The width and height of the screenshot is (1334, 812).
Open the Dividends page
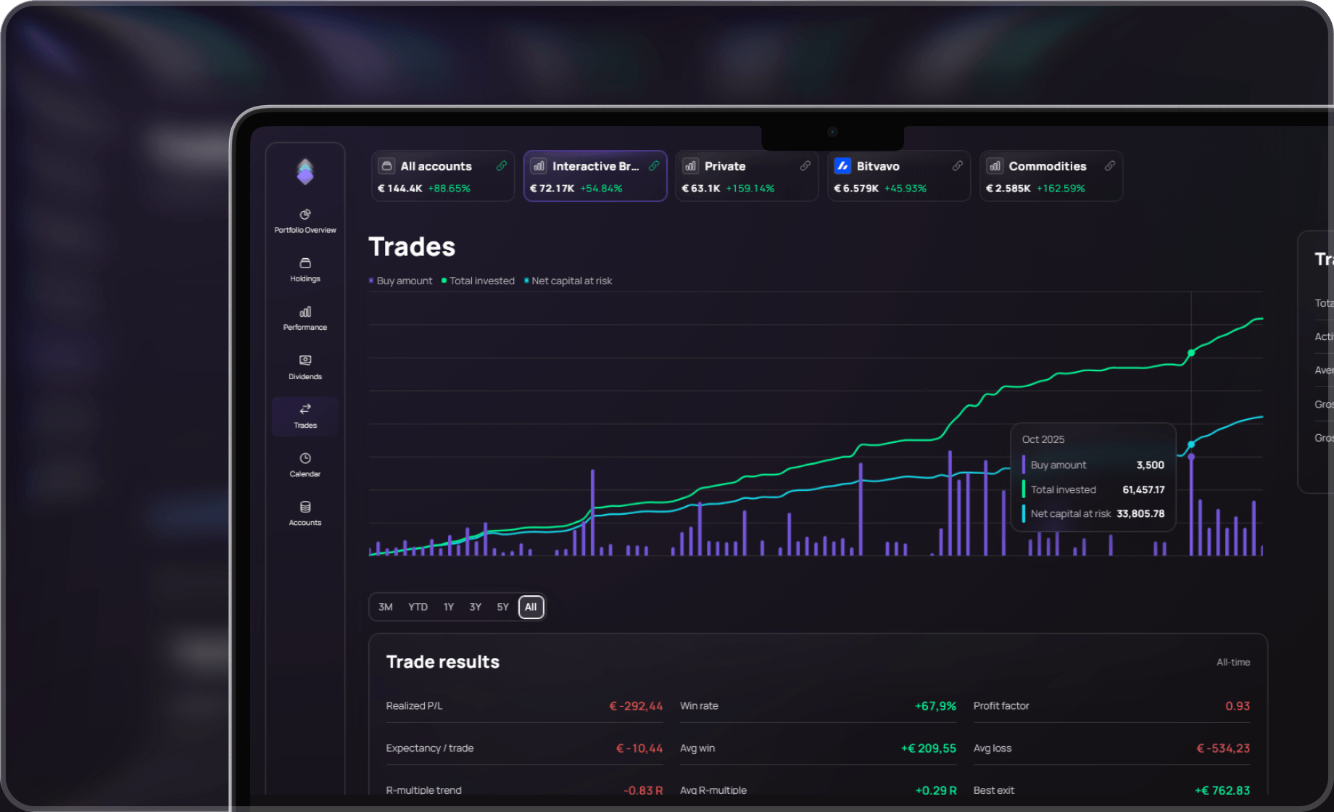click(305, 368)
